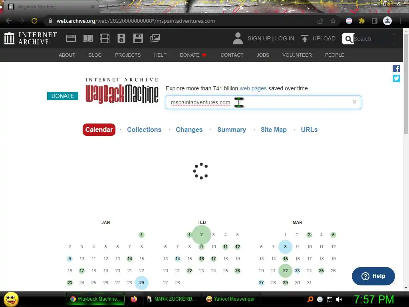
Task: Open the Audio speaker icon
Action: coord(121,38)
